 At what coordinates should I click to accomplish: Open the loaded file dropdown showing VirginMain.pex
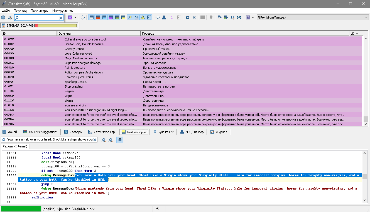click(312, 17)
